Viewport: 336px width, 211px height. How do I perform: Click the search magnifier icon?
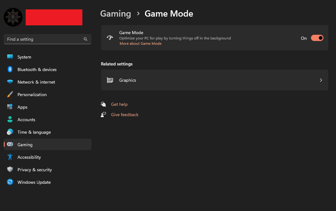coord(85,39)
